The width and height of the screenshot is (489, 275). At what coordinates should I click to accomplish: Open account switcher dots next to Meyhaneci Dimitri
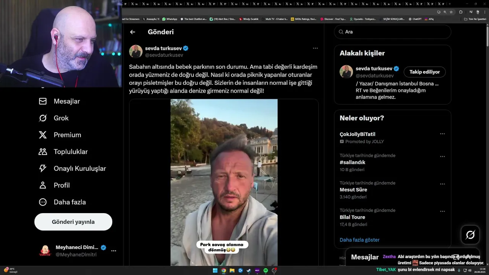point(113,251)
